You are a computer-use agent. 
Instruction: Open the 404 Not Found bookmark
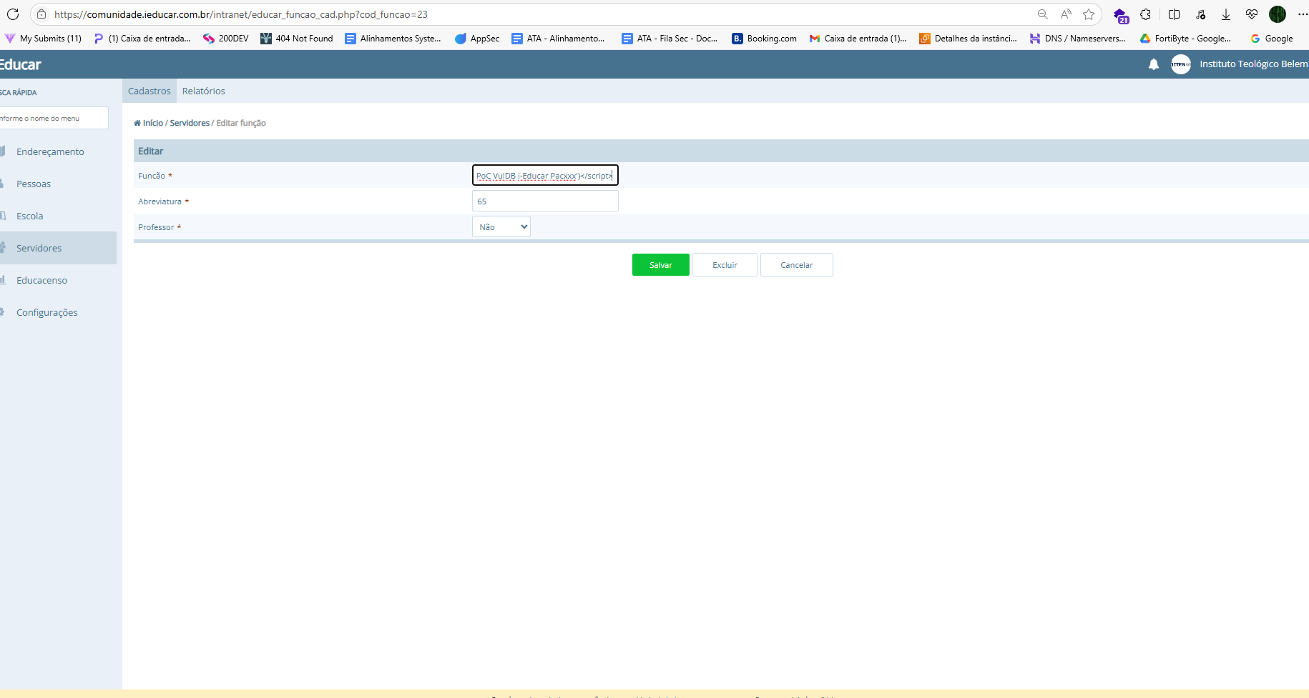coord(297,39)
